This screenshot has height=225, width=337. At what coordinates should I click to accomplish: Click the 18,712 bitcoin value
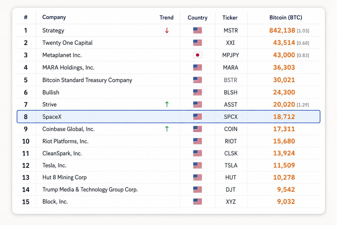pos(284,117)
